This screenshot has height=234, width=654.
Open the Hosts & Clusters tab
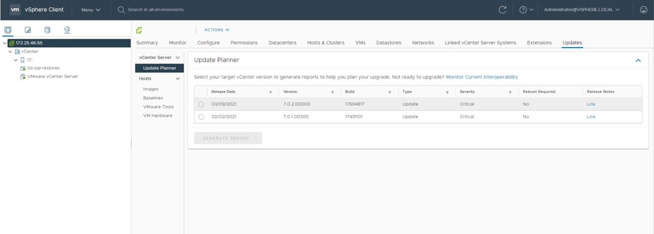click(x=326, y=43)
